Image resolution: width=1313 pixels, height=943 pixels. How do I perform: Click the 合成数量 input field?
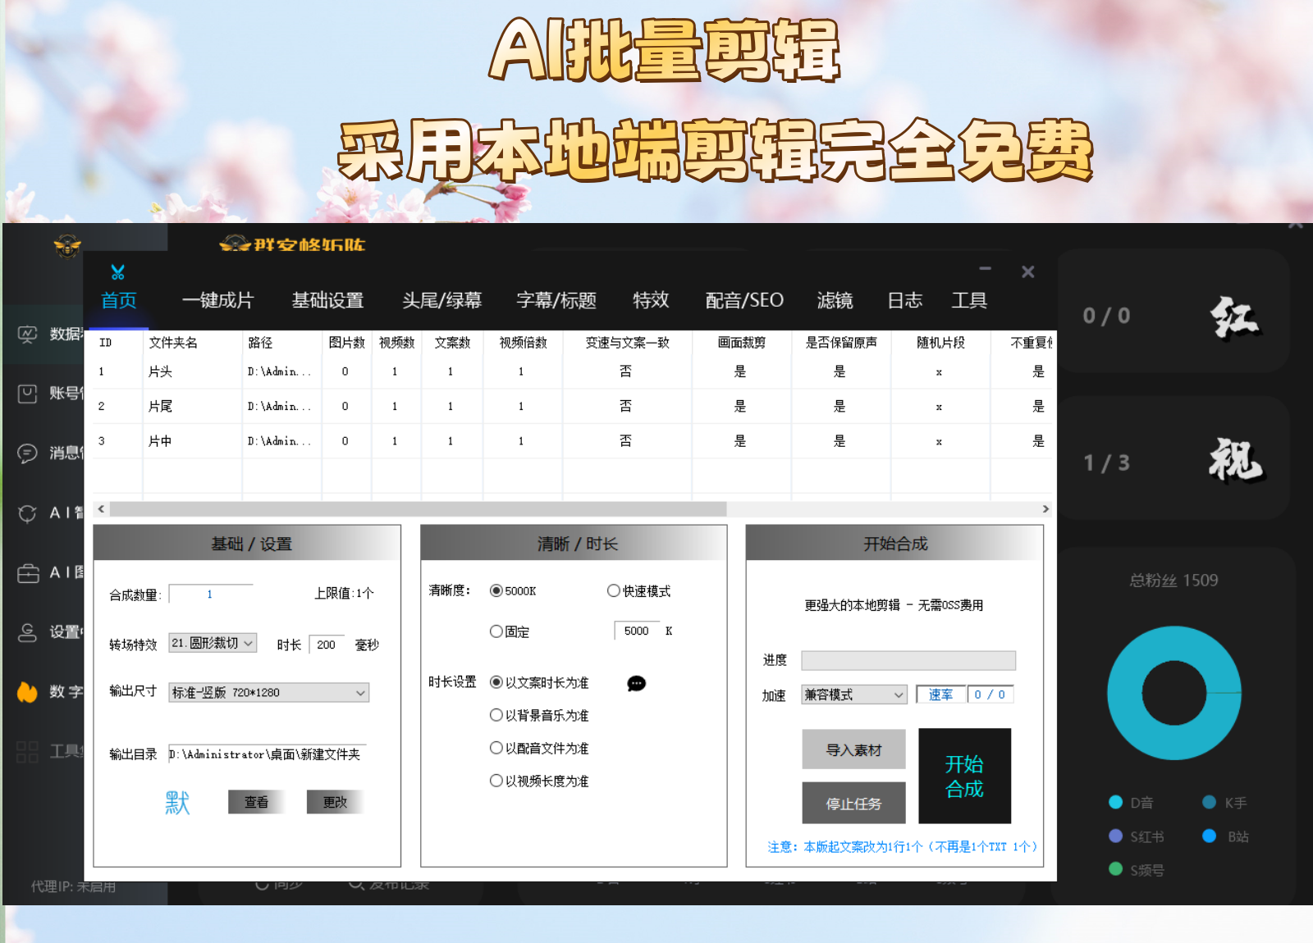(x=211, y=594)
